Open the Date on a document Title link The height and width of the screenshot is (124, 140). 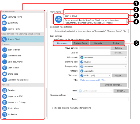tap(93, 80)
